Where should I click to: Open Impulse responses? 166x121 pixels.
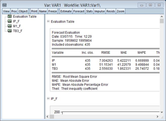point(99,11)
